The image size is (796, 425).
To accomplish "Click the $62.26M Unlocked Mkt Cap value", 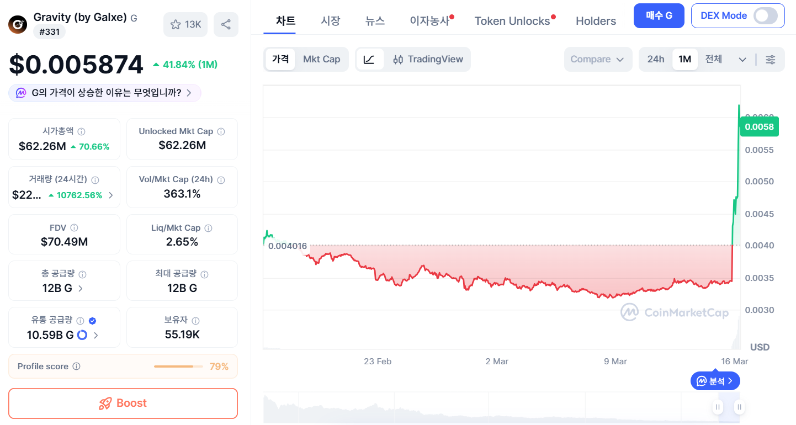I will pos(182,146).
